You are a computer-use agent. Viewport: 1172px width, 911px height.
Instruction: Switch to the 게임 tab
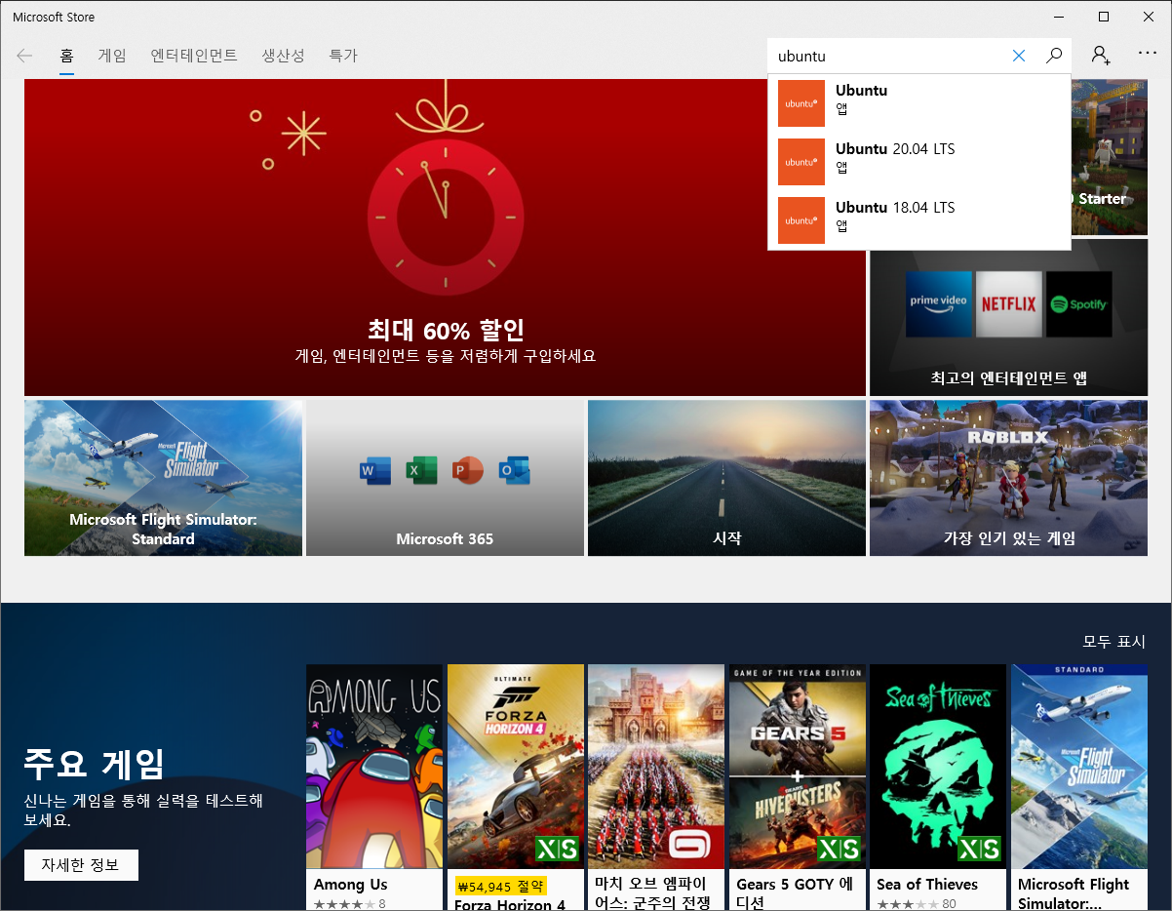[x=112, y=56]
